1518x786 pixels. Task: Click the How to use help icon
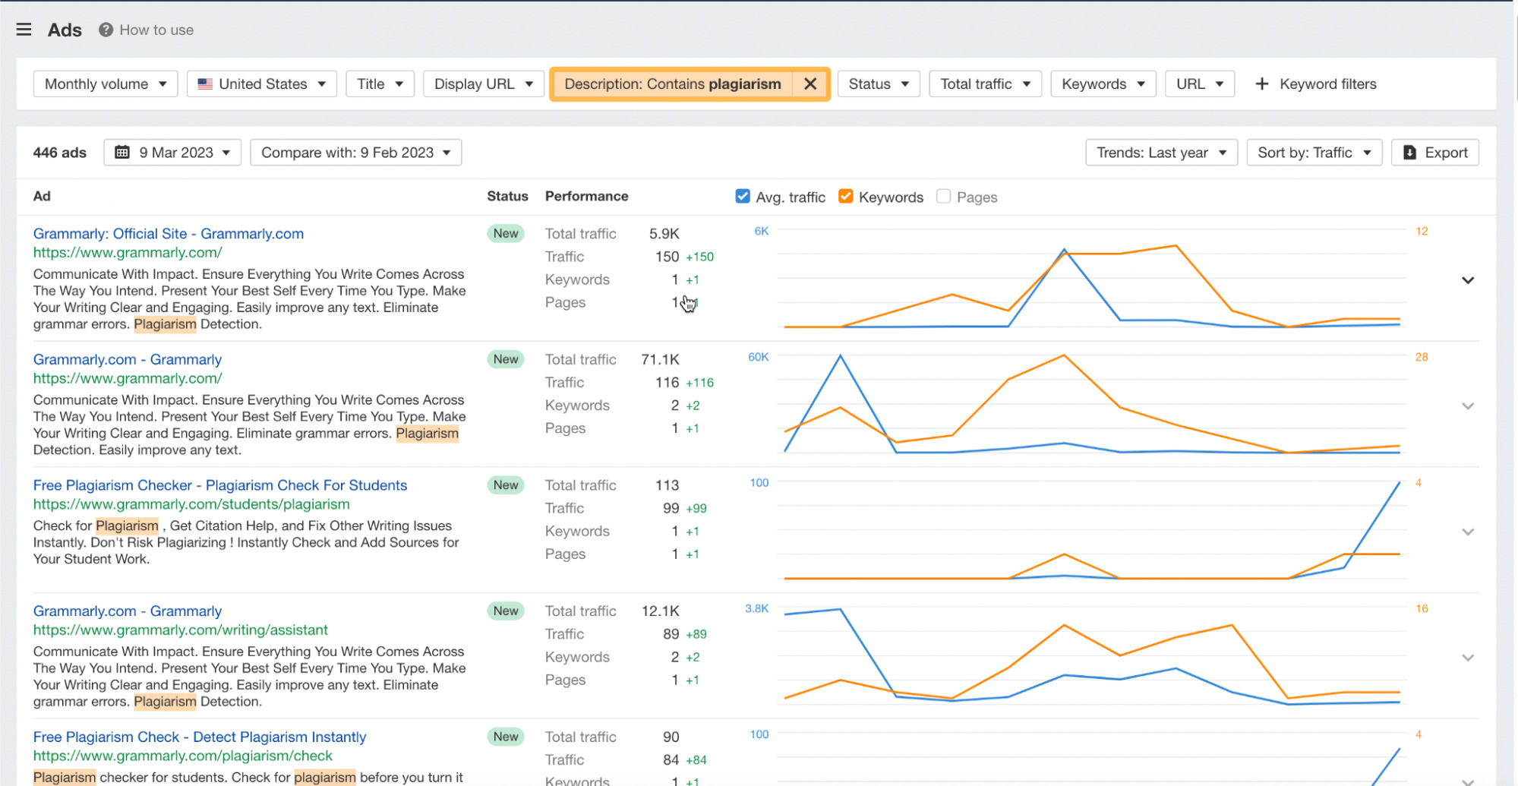(105, 30)
